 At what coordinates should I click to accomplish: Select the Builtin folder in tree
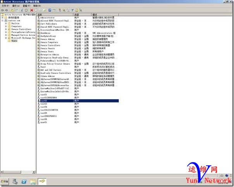tap(15, 23)
